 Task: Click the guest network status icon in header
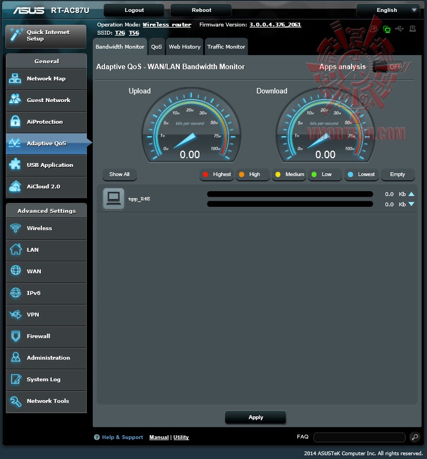pos(374,29)
